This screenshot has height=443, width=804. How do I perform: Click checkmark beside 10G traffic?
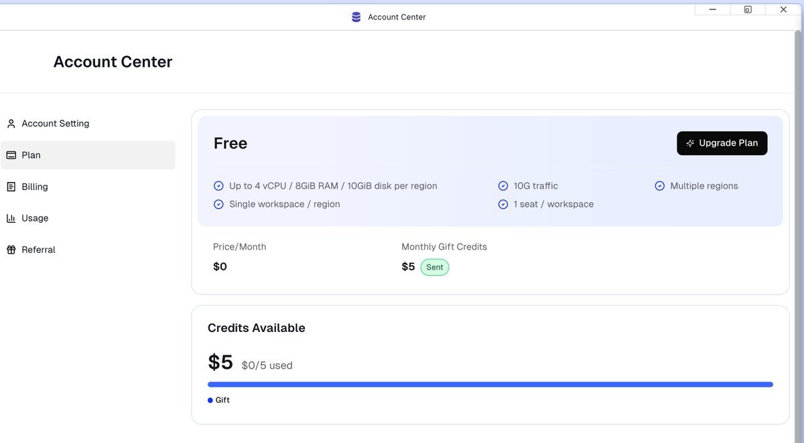[x=503, y=186]
